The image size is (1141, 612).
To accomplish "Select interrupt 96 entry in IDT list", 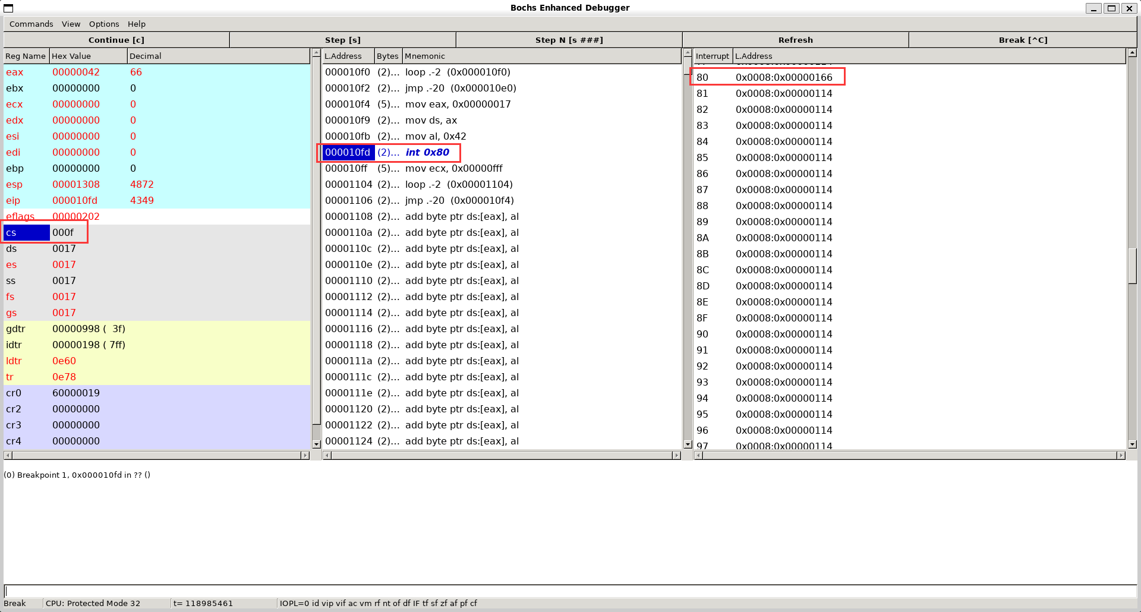I will click(910, 430).
